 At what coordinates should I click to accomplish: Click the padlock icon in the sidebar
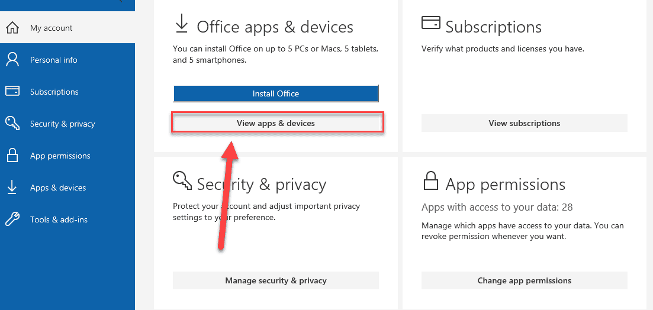12,156
